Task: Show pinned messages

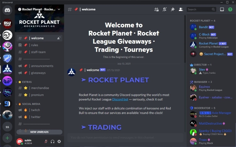Action: pos(173,10)
